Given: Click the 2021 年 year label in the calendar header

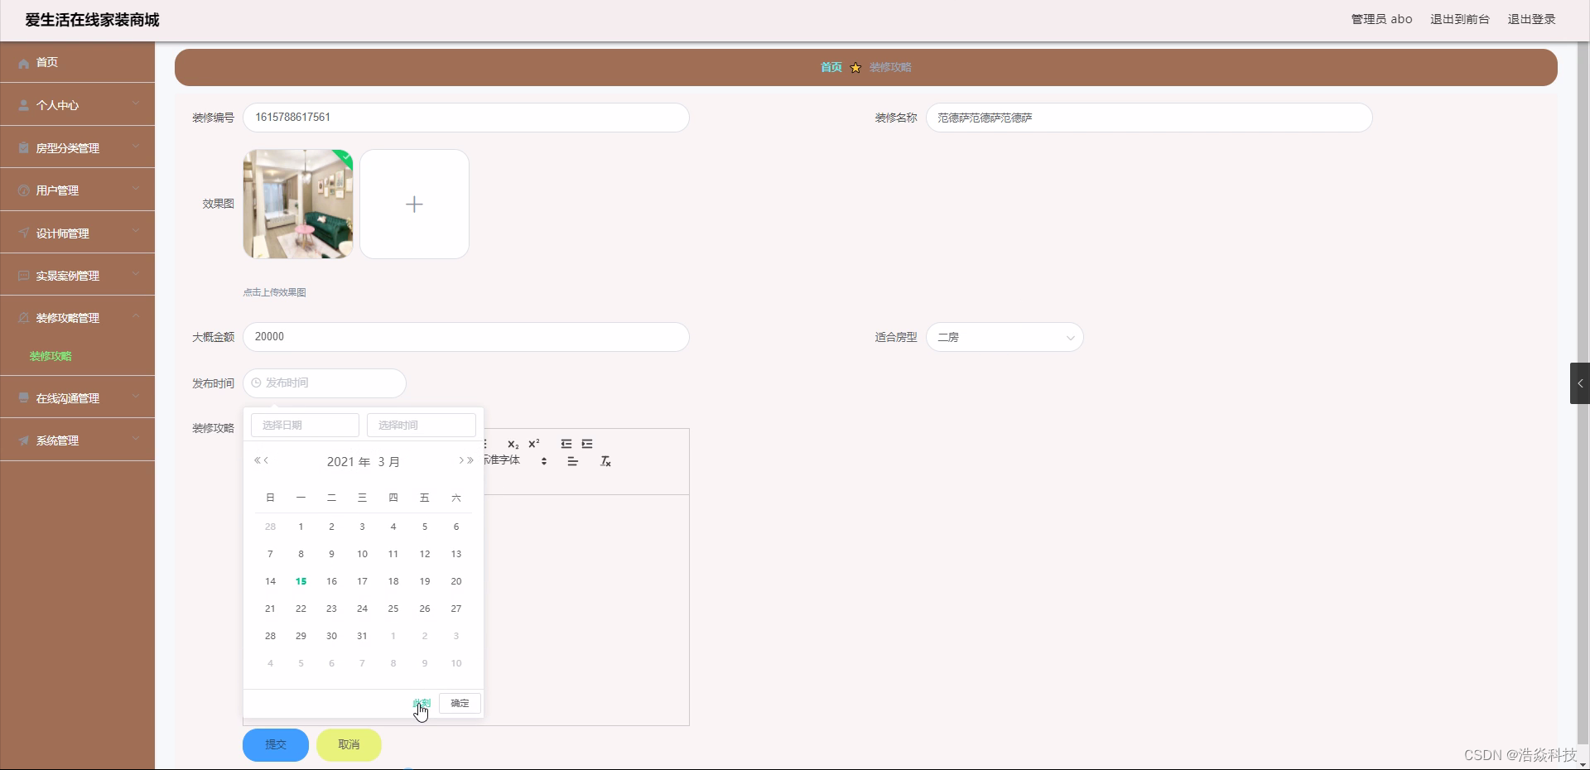Looking at the screenshot, I should (349, 462).
